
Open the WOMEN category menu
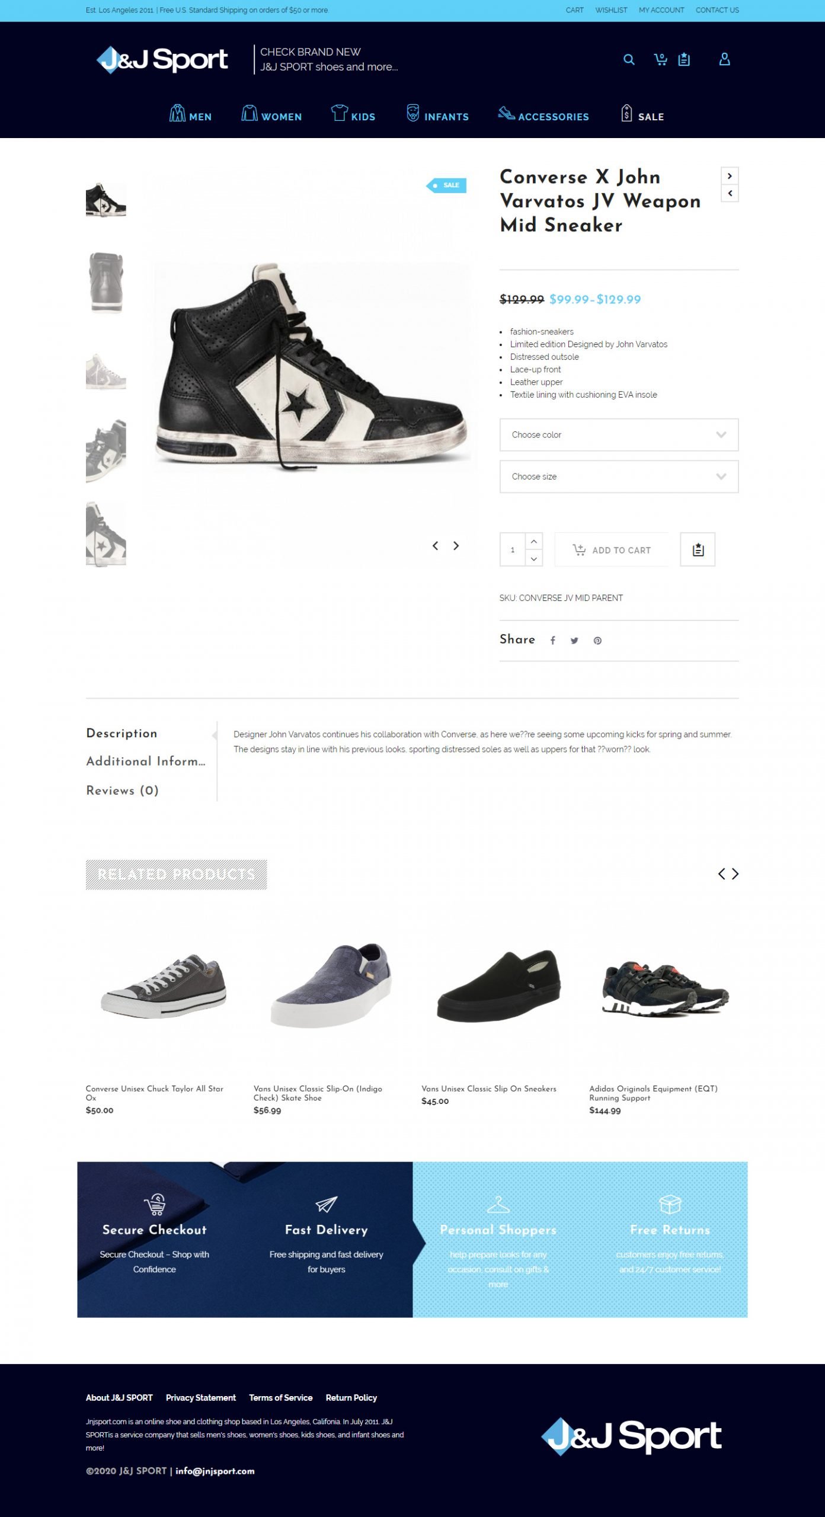(271, 114)
